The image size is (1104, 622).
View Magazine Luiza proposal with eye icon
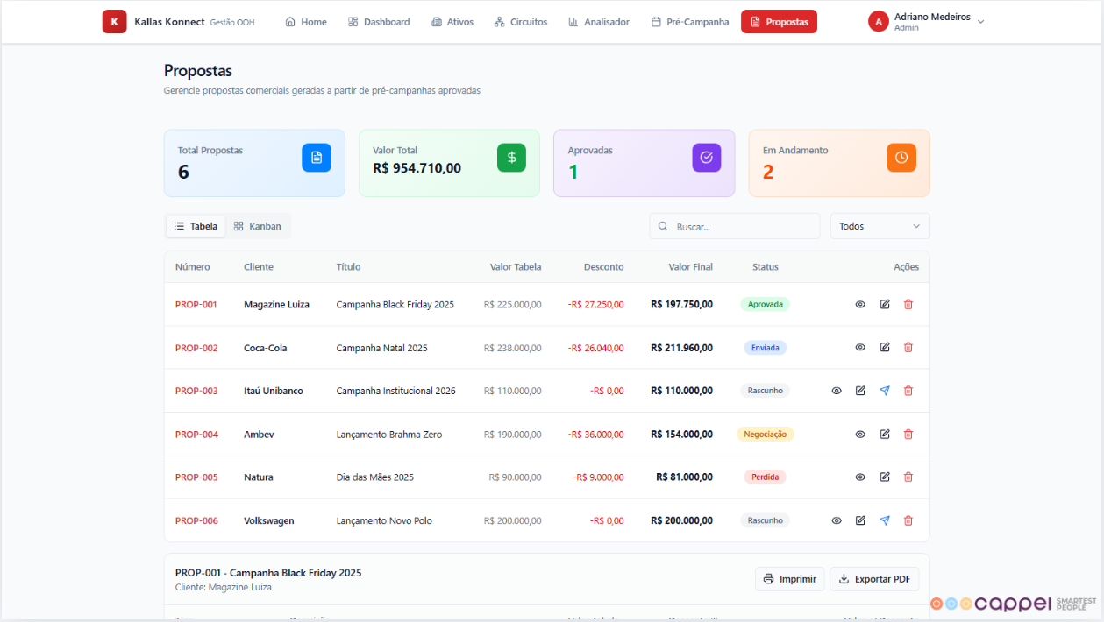pos(860,304)
